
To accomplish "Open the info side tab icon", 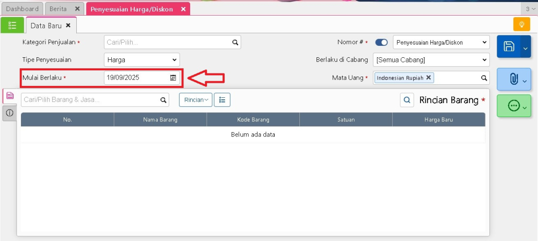I will [x=9, y=113].
